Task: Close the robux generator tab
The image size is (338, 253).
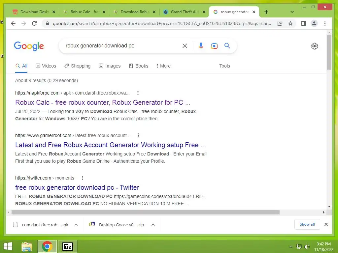Action: coord(254,12)
